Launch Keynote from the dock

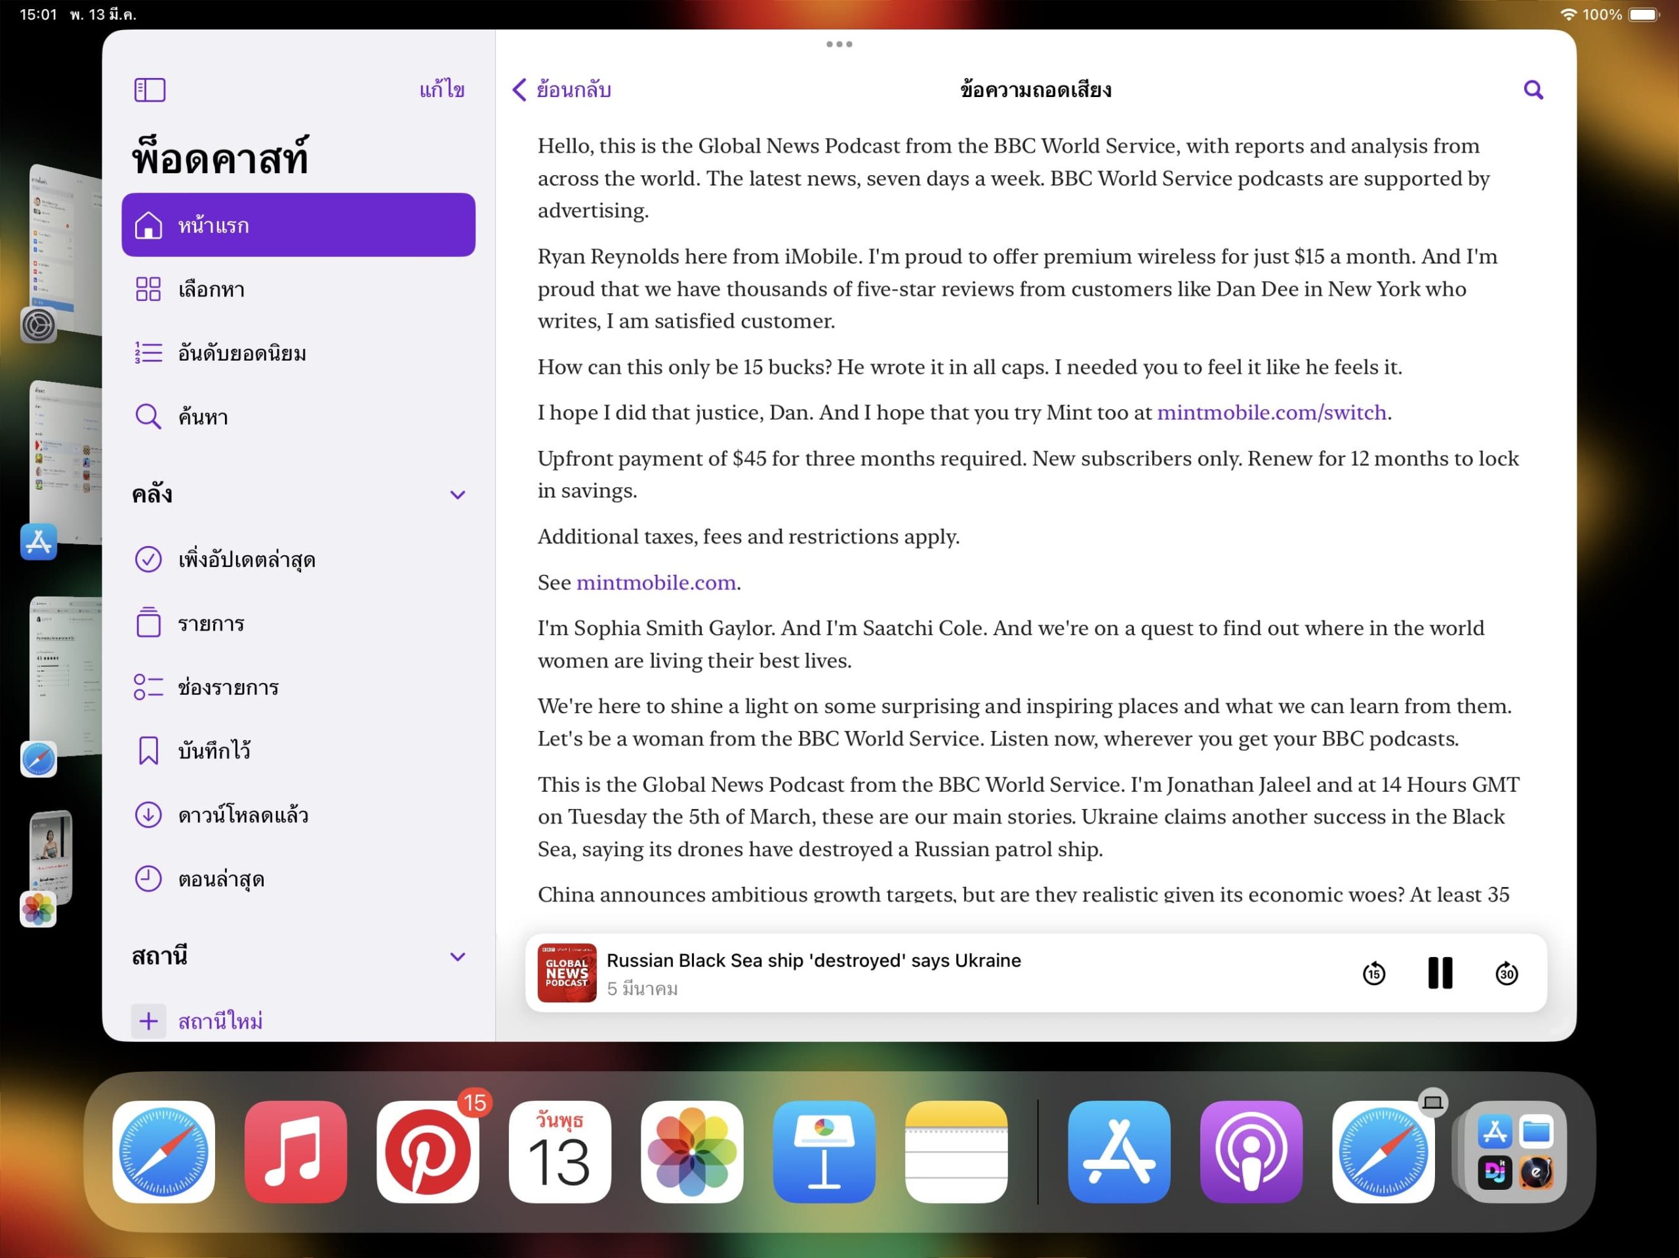click(x=824, y=1151)
